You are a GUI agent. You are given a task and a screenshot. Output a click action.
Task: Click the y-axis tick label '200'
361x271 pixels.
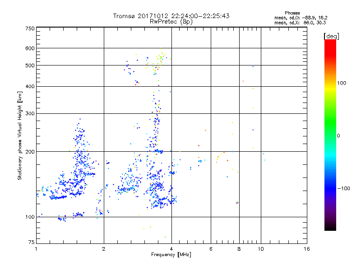(x=30, y=152)
